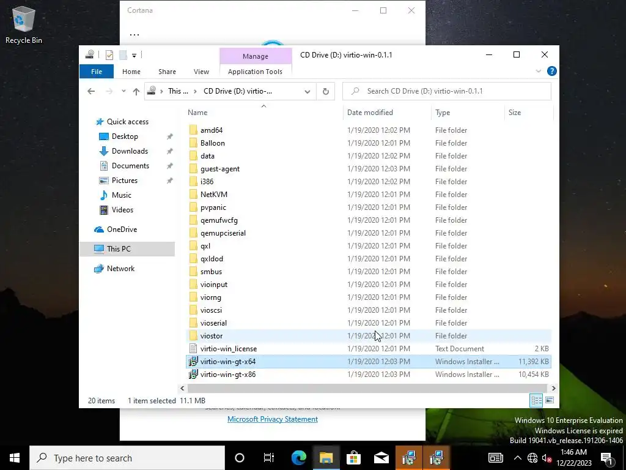The height and width of the screenshot is (470, 626).
Task: Open the Recent locations dropdown arrow
Action: (x=123, y=91)
